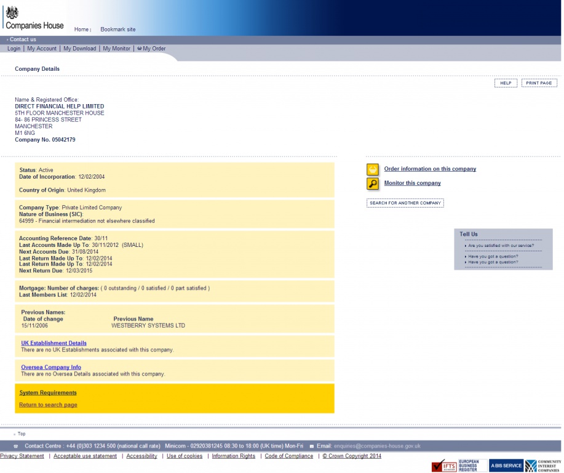Click Next Return Due 12/03/2015
The height and width of the screenshot is (473, 564).
pos(56,271)
